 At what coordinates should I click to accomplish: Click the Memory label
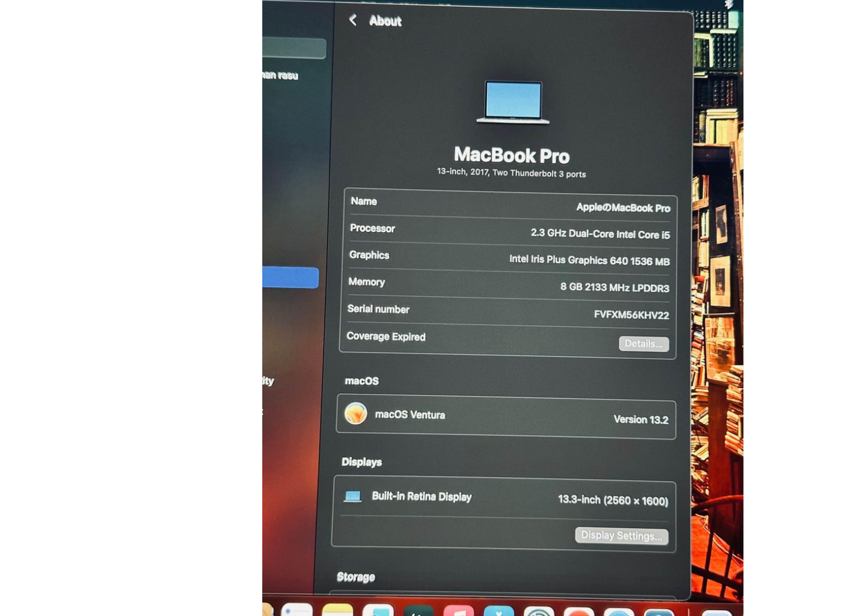coord(367,282)
